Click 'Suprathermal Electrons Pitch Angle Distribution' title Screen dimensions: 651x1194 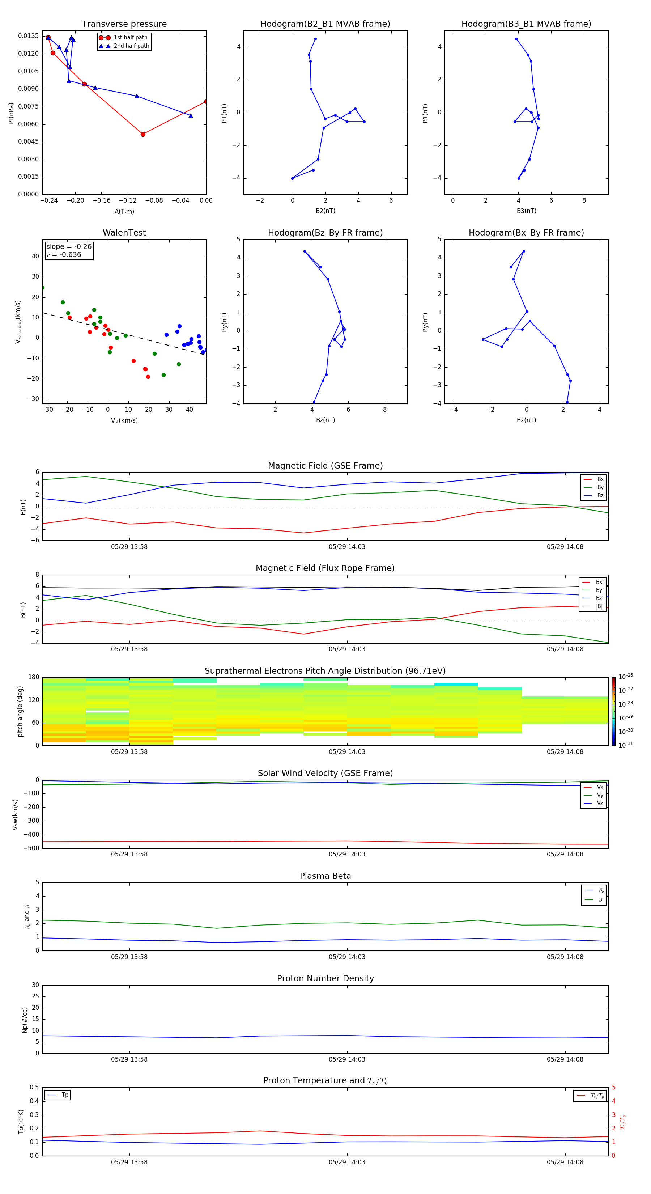coord(325,671)
